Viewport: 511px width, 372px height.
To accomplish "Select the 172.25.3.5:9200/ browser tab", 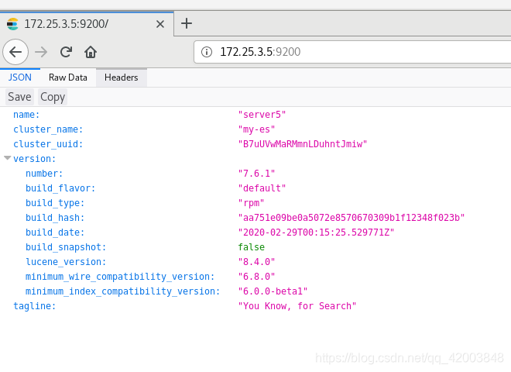I will (x=87, y=24).
